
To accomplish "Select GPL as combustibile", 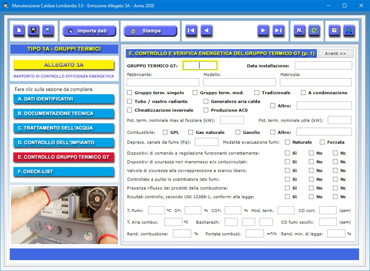I will 165,132.
